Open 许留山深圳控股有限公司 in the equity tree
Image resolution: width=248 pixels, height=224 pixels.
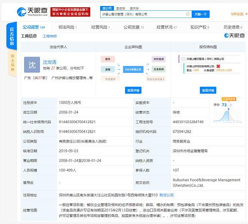(x=200, y=67)
